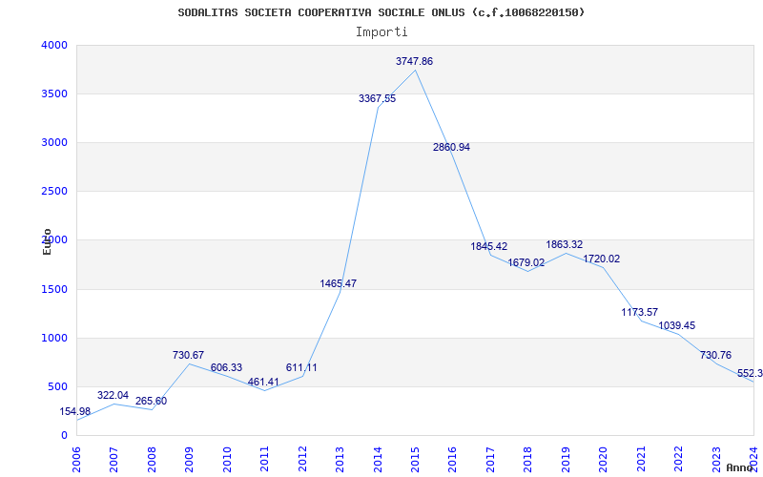The image size is (763, 477).
Task: Select the data label 730.67
Action: click(x=188, y=355)
